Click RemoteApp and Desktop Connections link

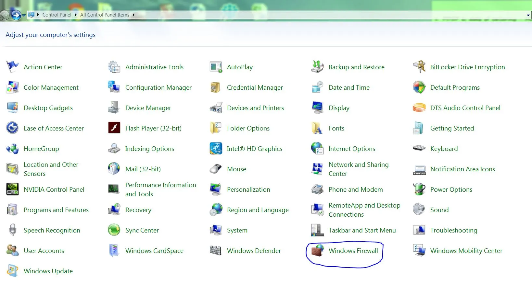pos(364,210)
